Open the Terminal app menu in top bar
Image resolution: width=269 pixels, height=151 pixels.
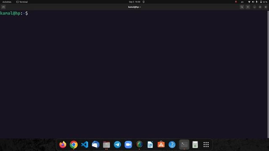coord(22,2)
